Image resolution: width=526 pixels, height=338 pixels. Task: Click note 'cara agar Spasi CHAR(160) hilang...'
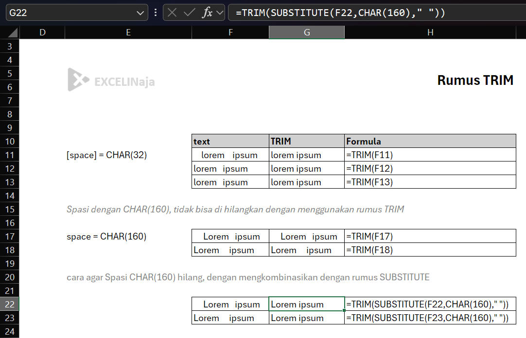(x=248, y=277)
